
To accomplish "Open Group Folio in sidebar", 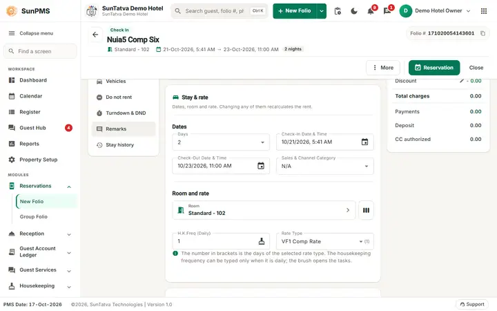I will 34,217.
